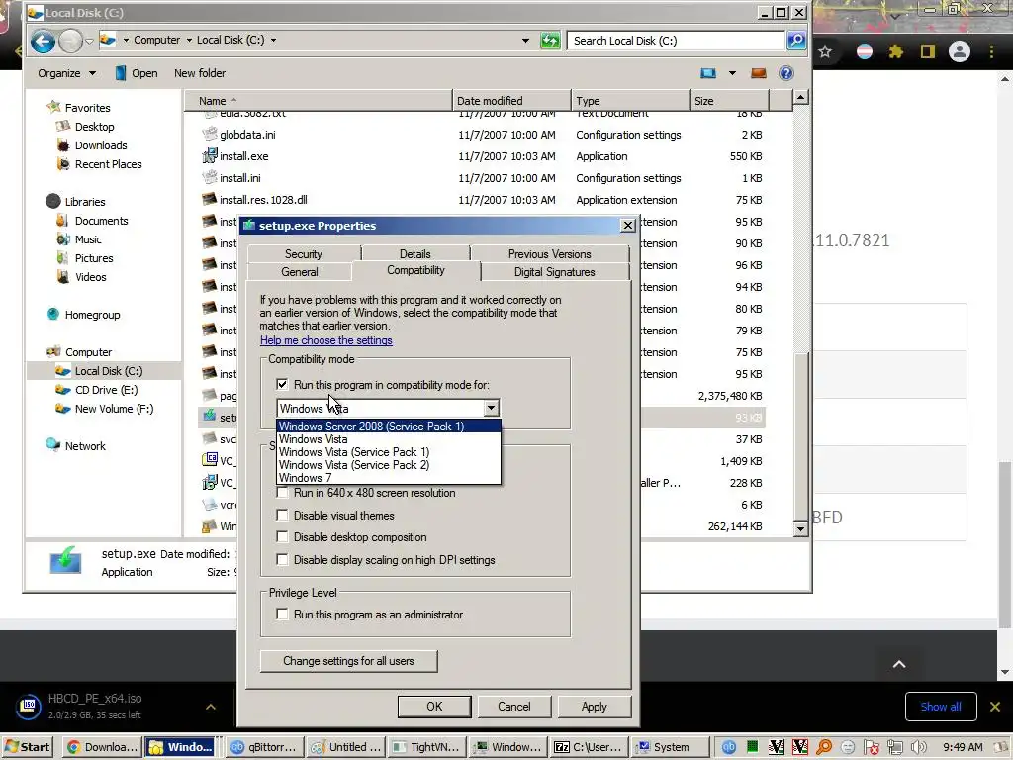Click the search magnifier icon in Explorer
The height and width of the screenshot is (760, 1013).
click(796, 40)
